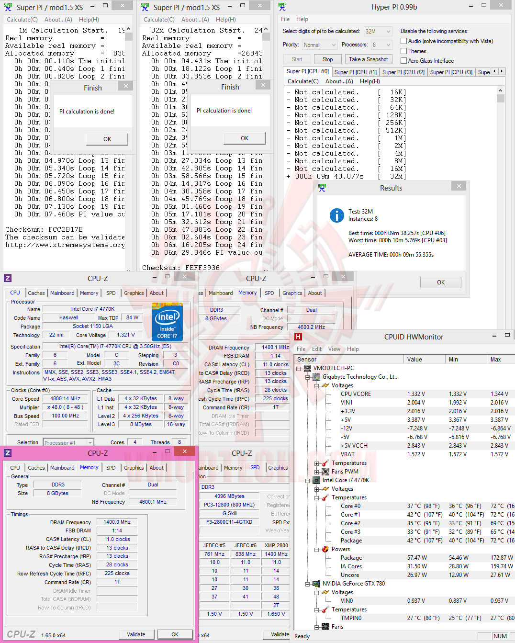Switch to the Super PI [CPU #1] tab
This screenshot has height=643, width=515.
[356, 72]
